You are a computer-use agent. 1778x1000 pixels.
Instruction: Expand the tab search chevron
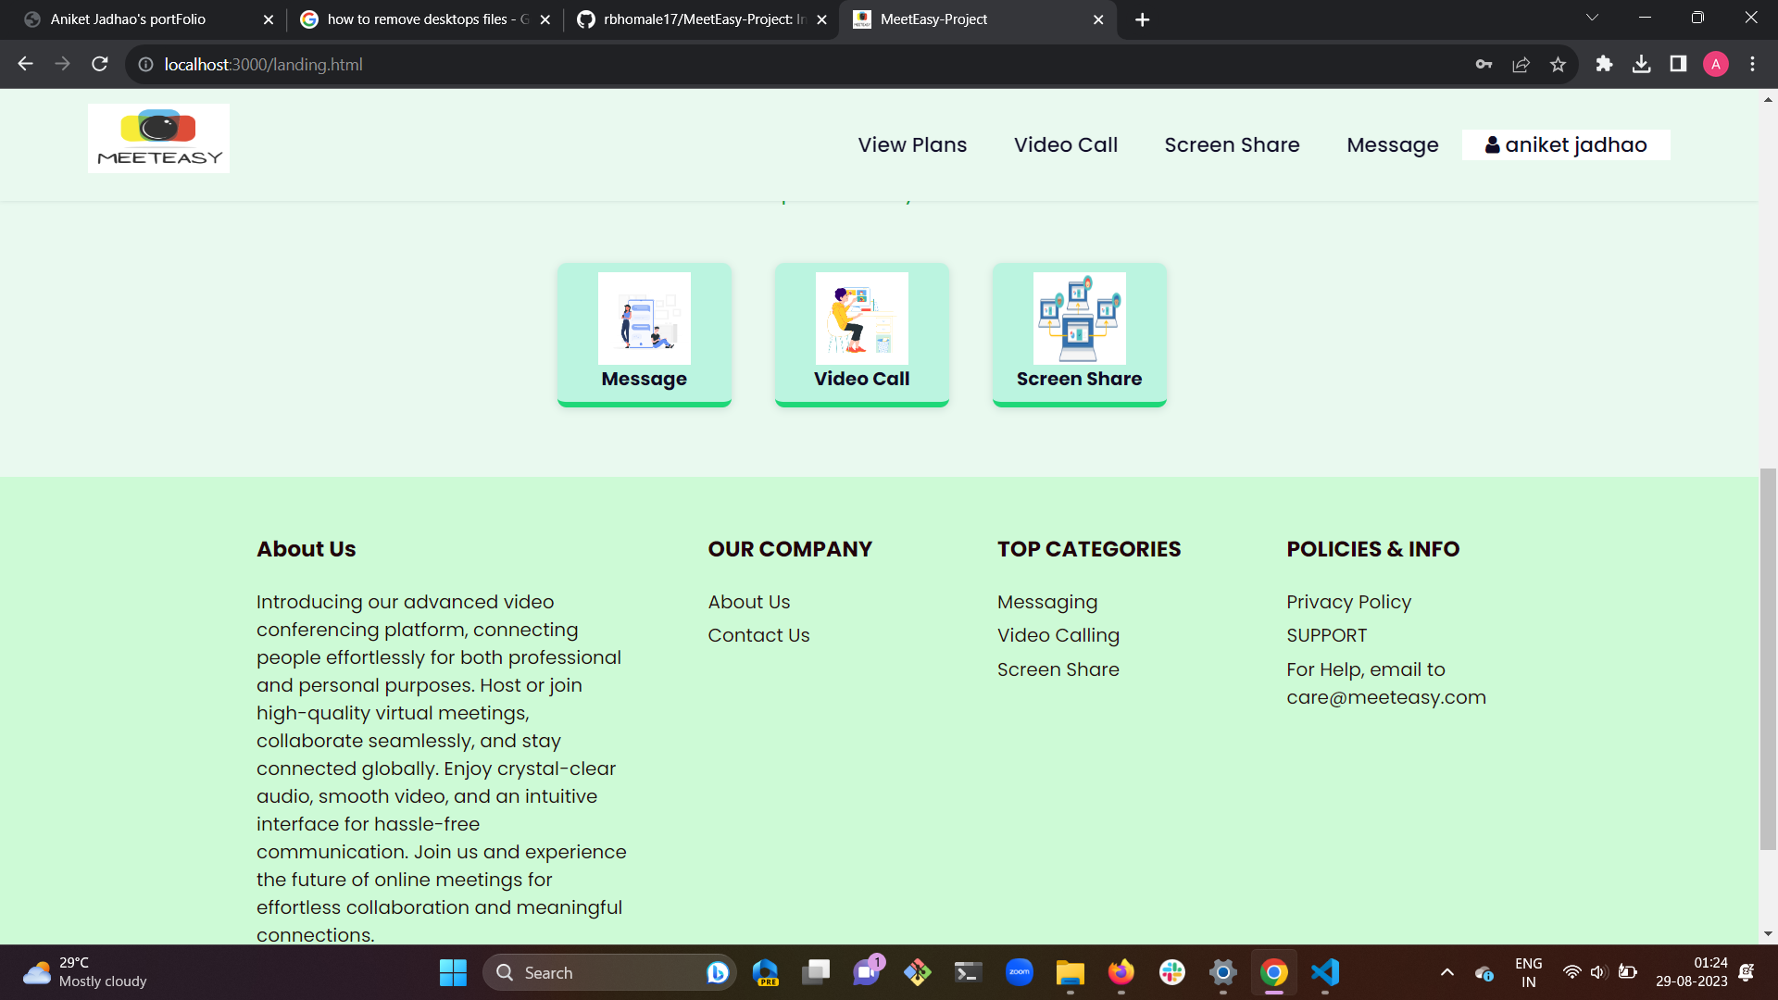click(x=1592, y=18)
